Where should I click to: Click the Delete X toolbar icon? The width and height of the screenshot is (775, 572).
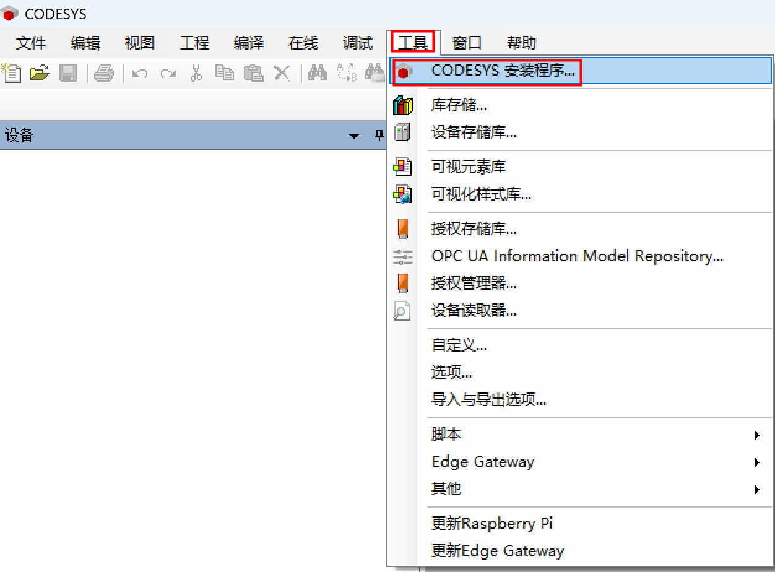point(282,73)
